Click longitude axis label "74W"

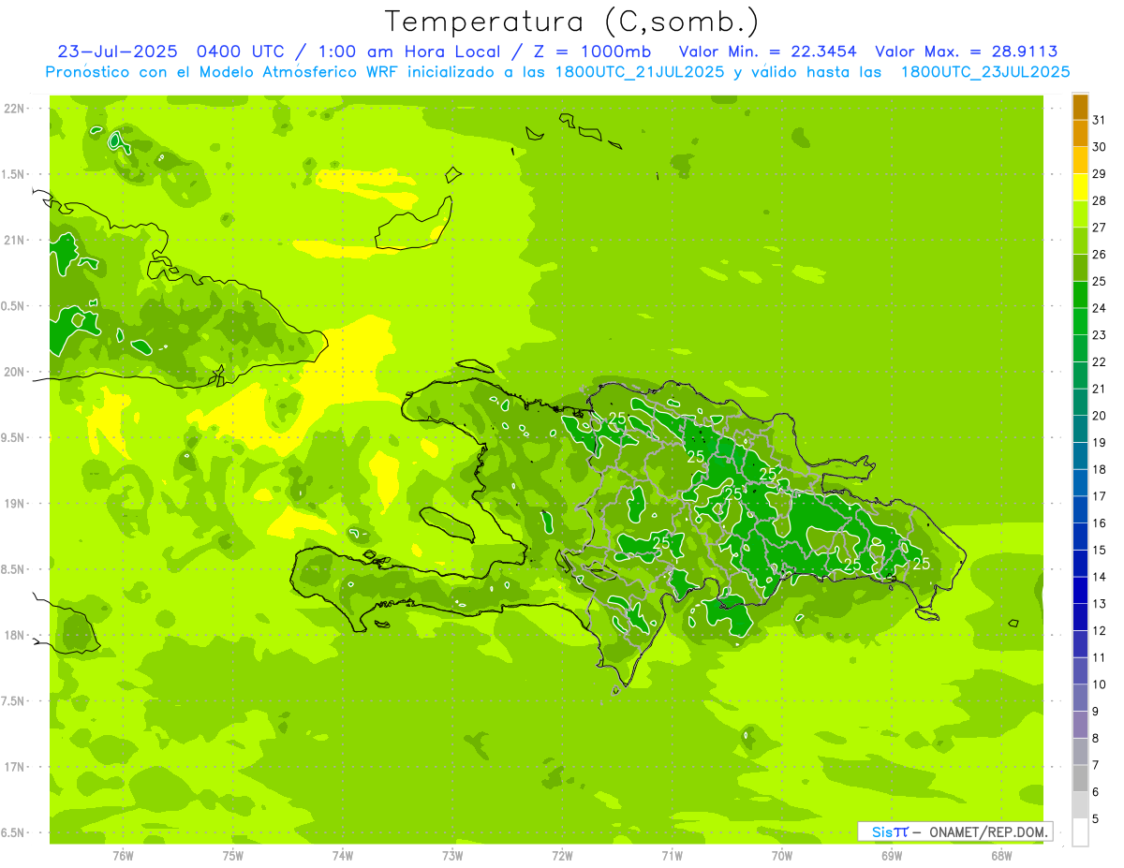[x=343, y=855]
